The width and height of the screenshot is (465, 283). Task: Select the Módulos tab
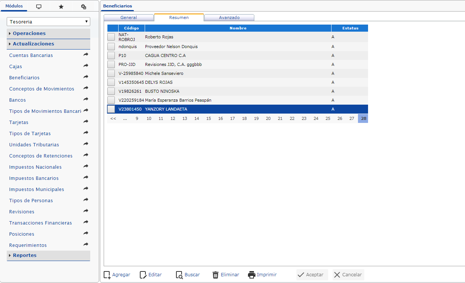(14, 6)
